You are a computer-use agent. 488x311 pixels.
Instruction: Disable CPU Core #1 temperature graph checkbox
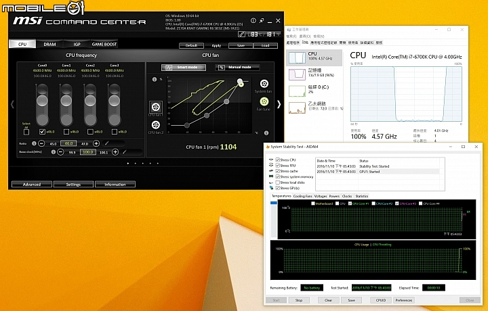pyautogui.click(x=350, y=204)
